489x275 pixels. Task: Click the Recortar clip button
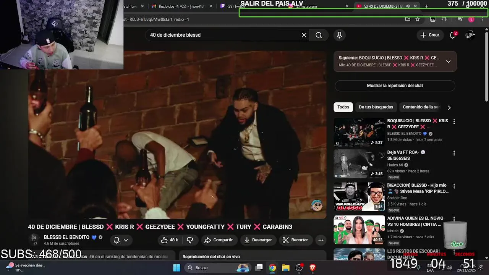coord(295,240)
